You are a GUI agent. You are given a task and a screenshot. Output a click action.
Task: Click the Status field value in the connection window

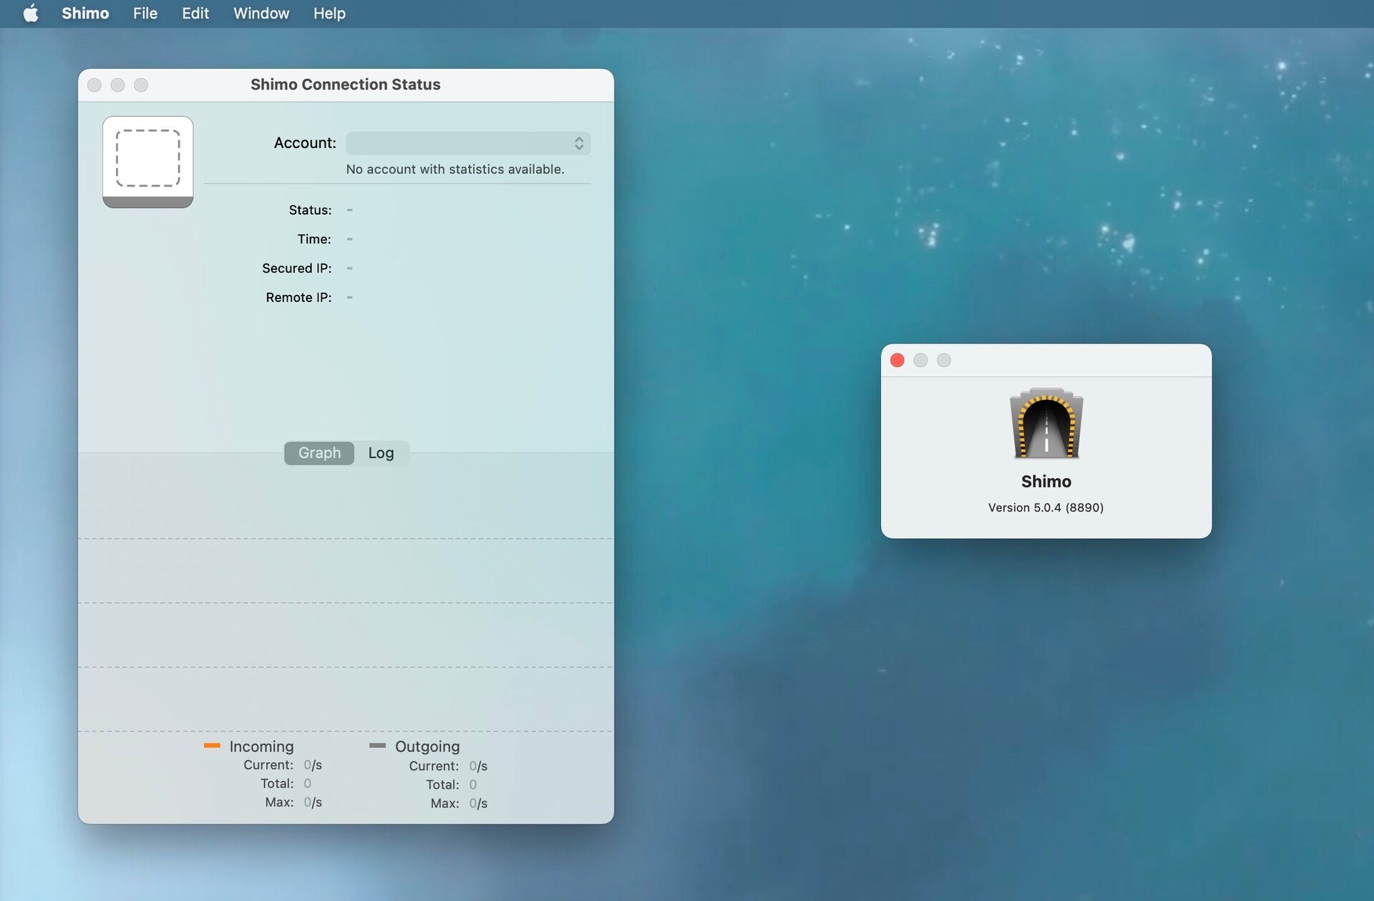click(349, 210)
